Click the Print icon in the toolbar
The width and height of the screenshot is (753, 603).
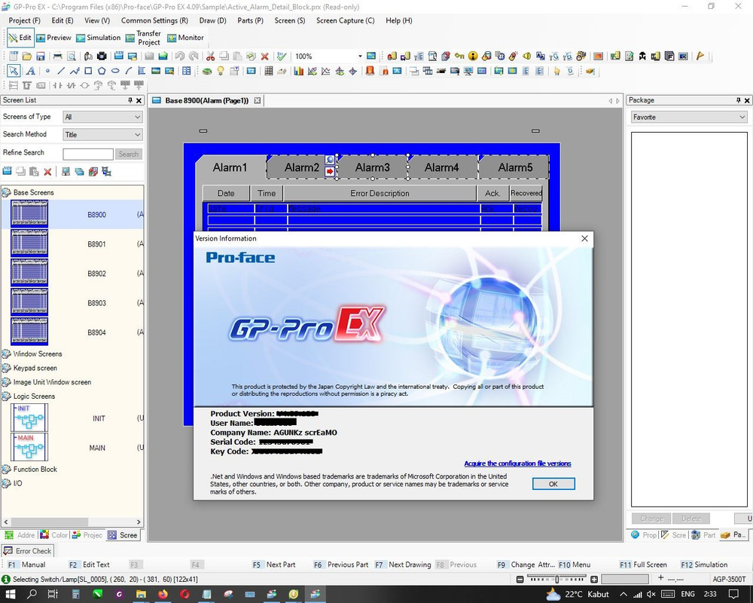[x=58, y=57]
